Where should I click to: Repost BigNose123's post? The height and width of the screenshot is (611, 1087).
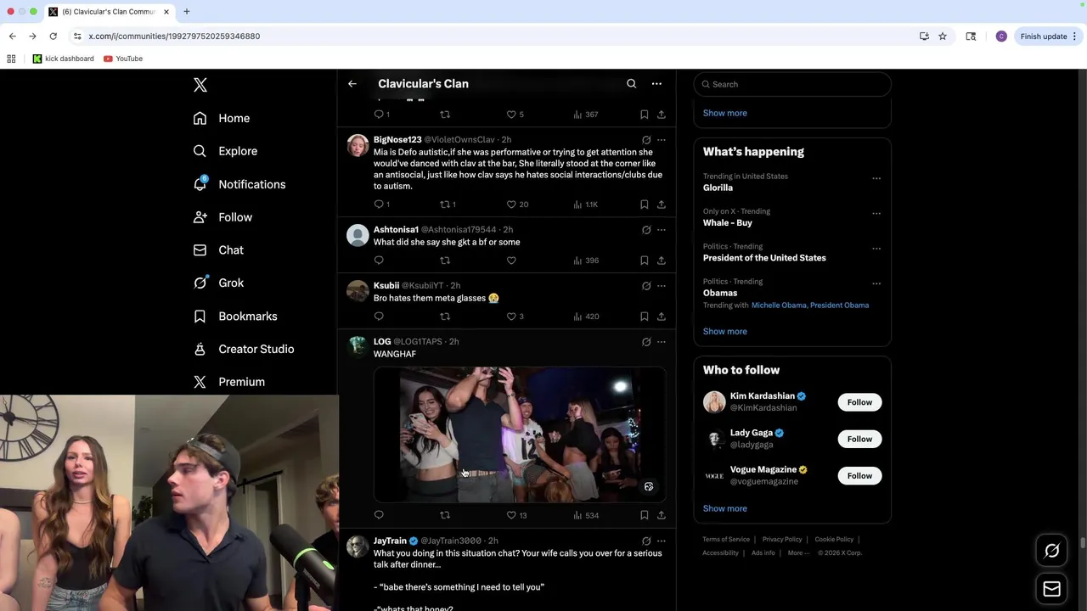coord(445,205)
